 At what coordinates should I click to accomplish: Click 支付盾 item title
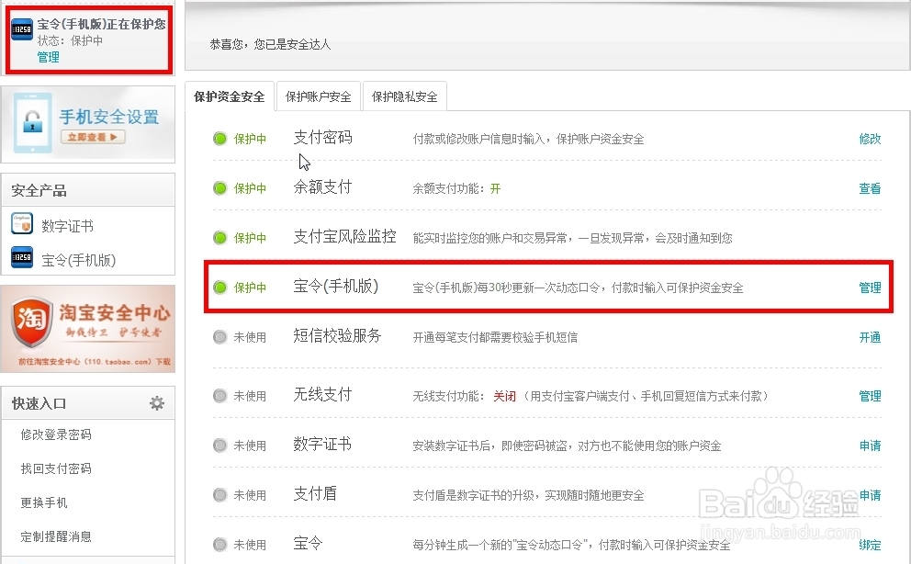315,494
